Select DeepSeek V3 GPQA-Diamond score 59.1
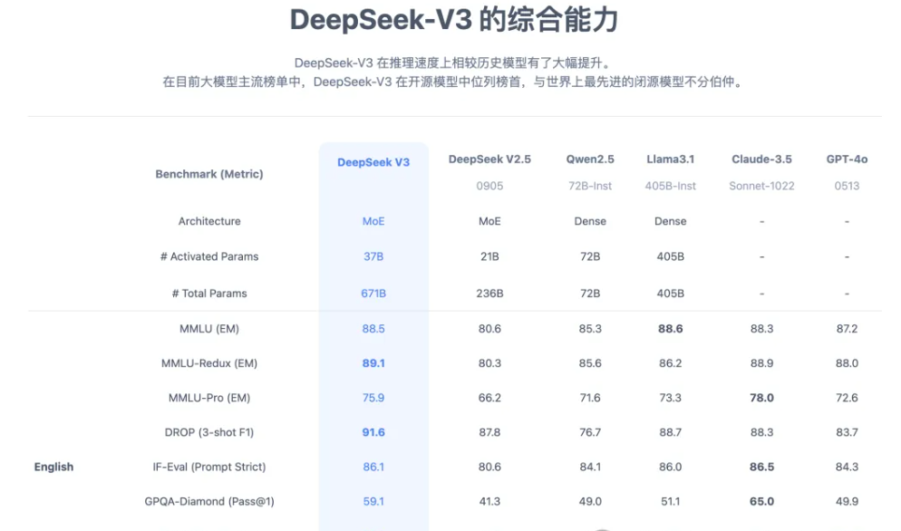This screenshot has width=901, height=531. 373,501
